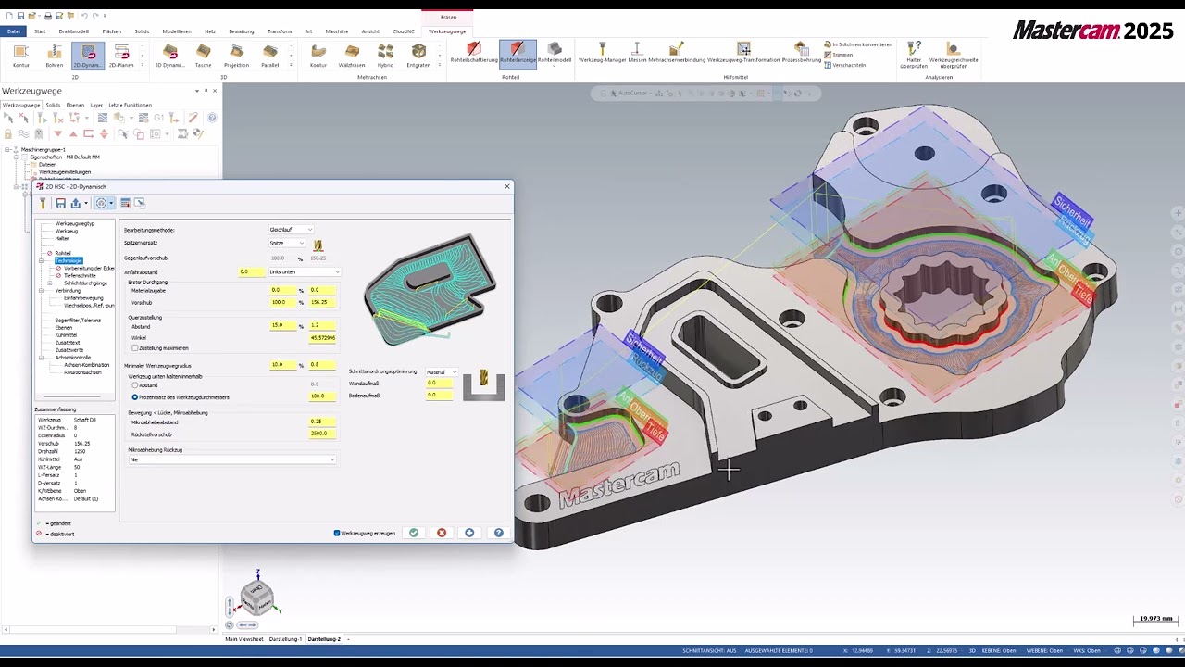Open Werkzeugweg-Transformation
The image size is (1185, 667).
pos(743,53)
